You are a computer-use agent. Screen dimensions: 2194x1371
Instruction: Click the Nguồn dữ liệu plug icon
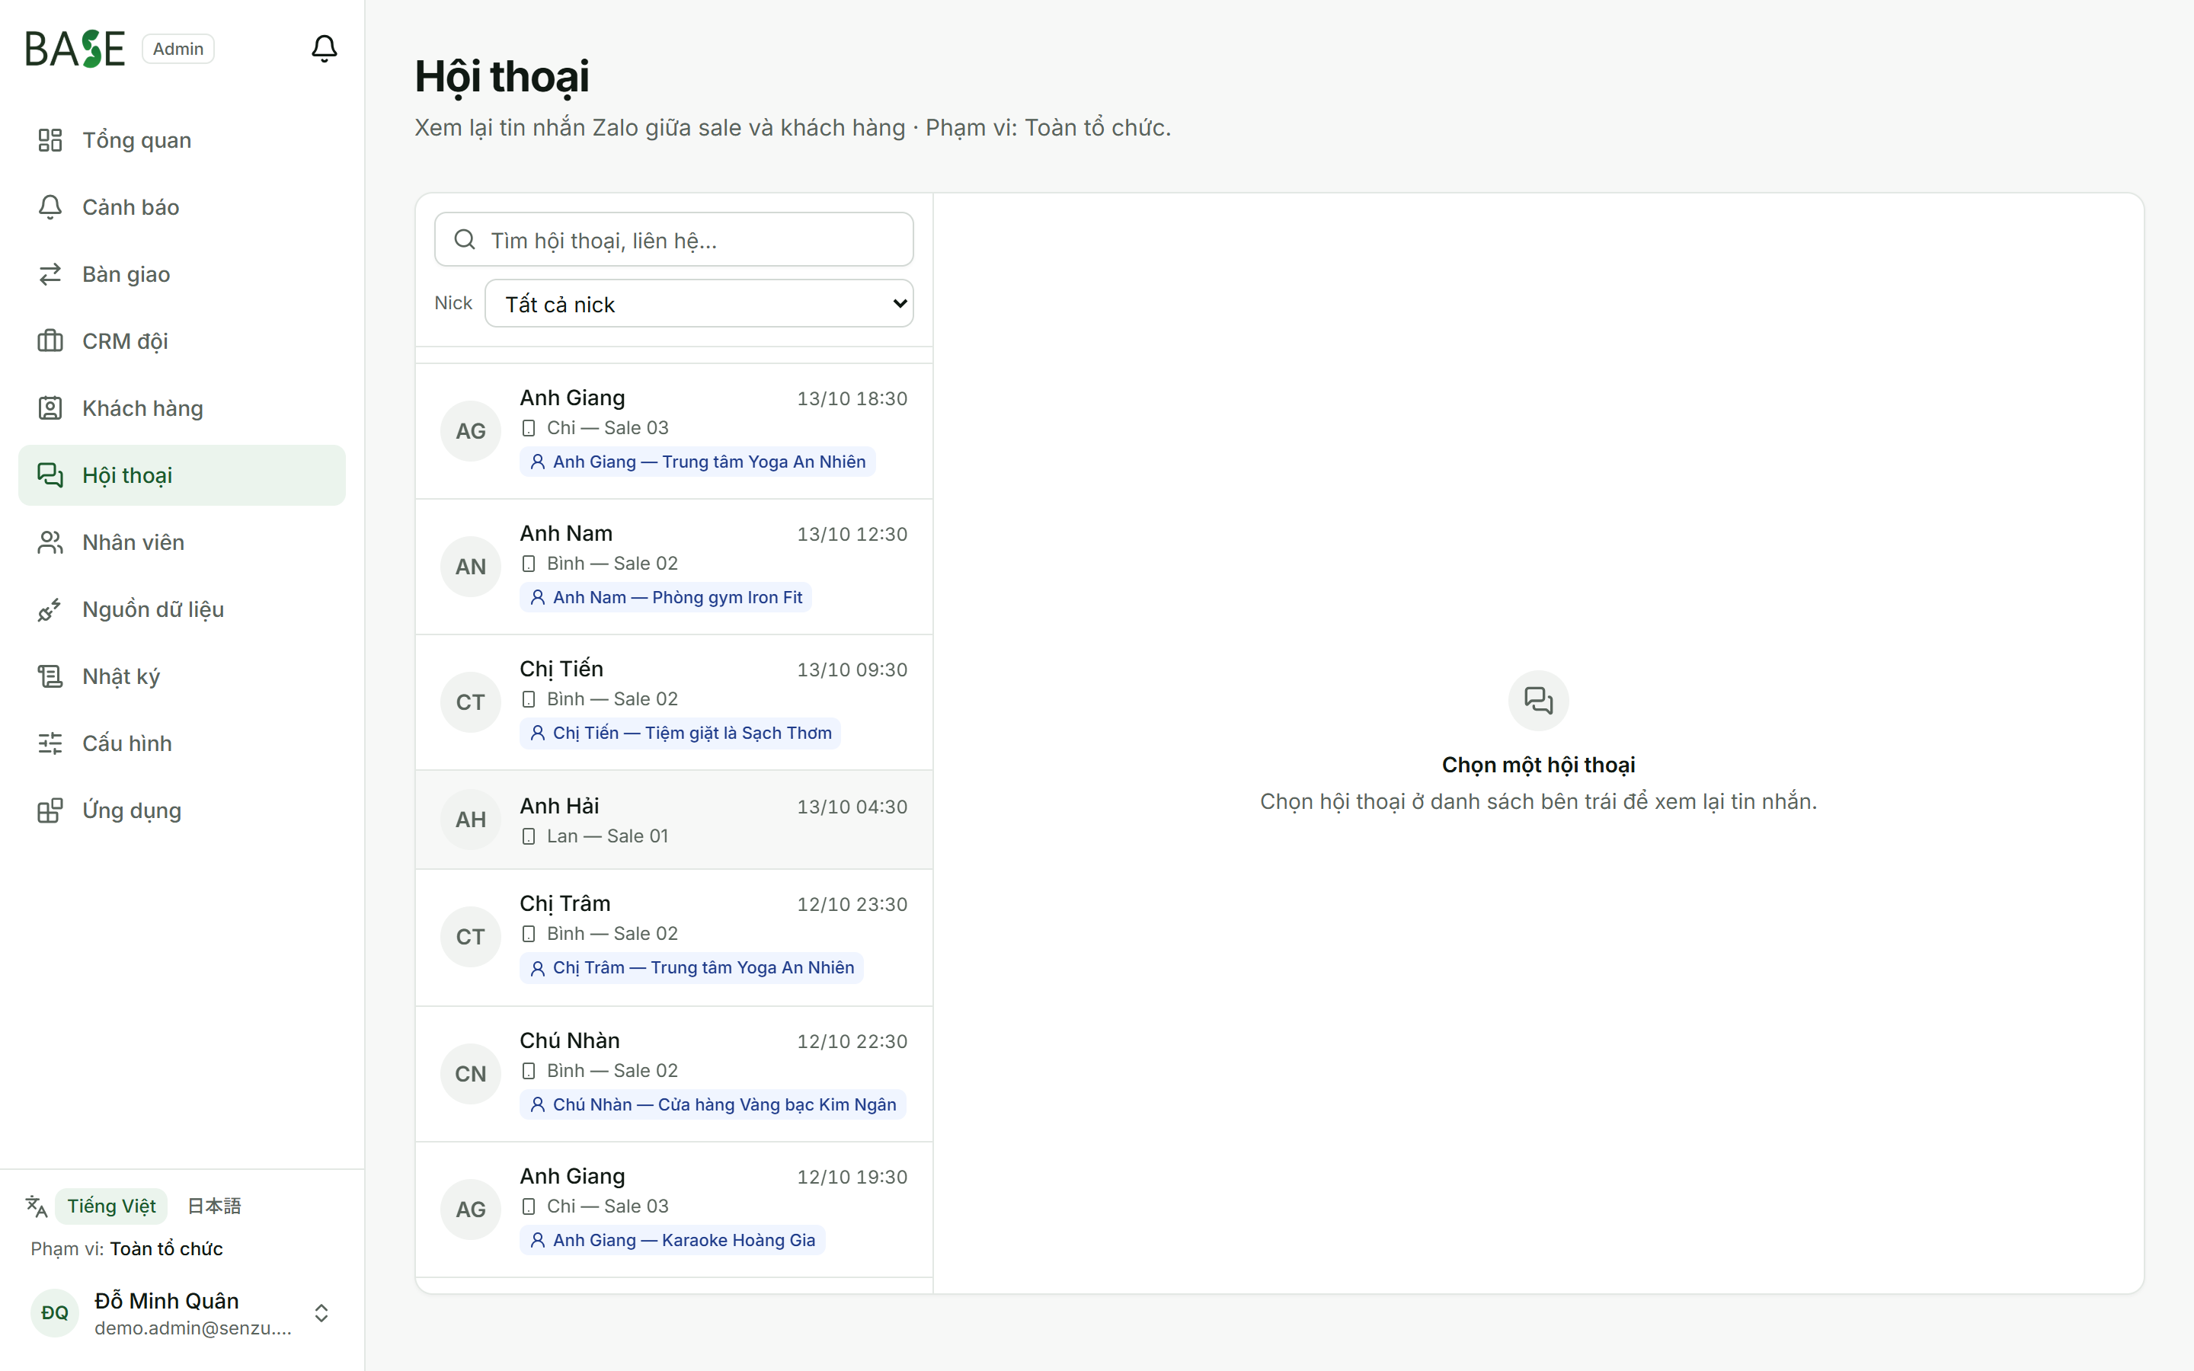coord(50,609)
